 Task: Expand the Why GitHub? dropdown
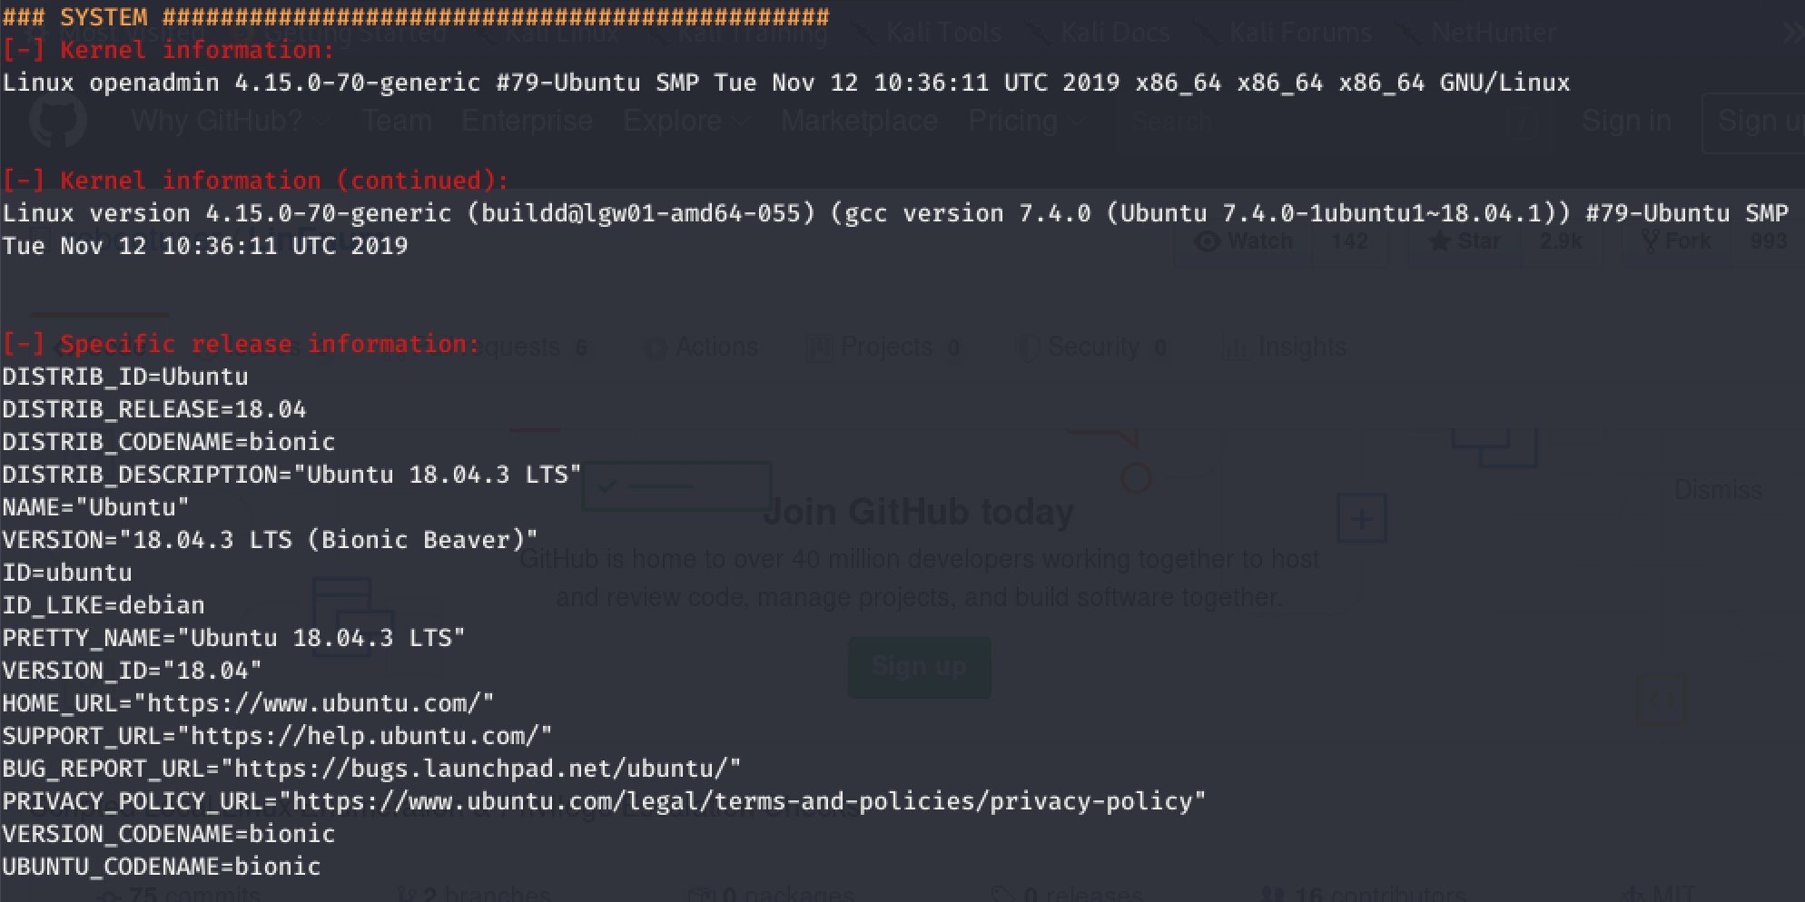pyautogui.click(x=231, y=121)
